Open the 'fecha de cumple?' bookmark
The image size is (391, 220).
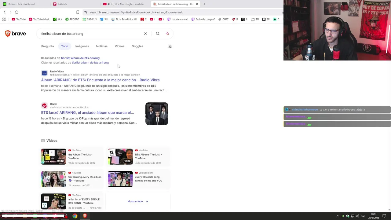click(x=203, y=19)
